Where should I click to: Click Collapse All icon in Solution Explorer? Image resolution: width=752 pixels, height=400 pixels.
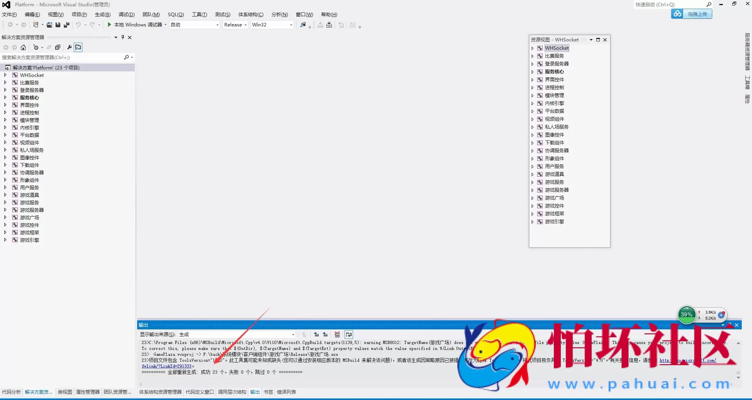[x=58, y=47]
